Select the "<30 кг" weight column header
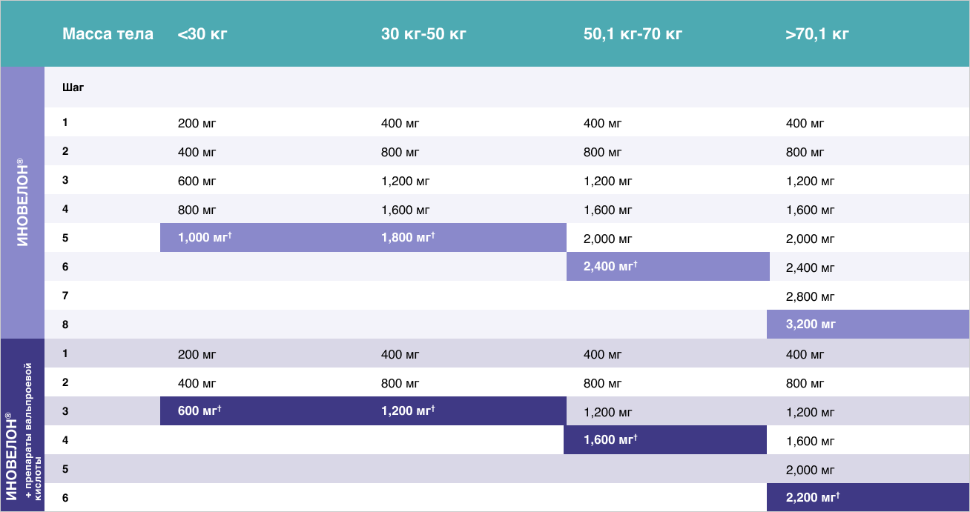The height and width of the screenshot is (512, 970). [202, 34]
